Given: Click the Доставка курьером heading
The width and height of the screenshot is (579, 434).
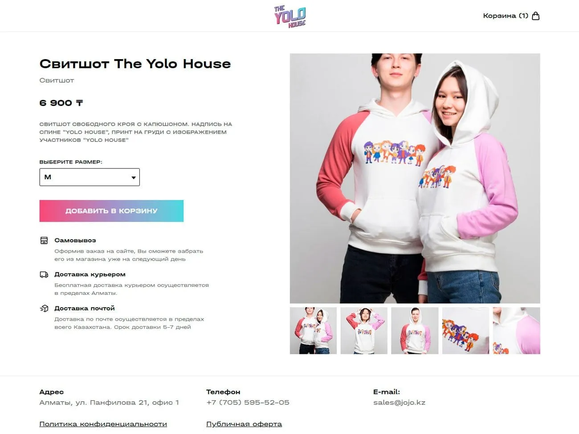Looking at the screenshot, I should pos(90,274).
